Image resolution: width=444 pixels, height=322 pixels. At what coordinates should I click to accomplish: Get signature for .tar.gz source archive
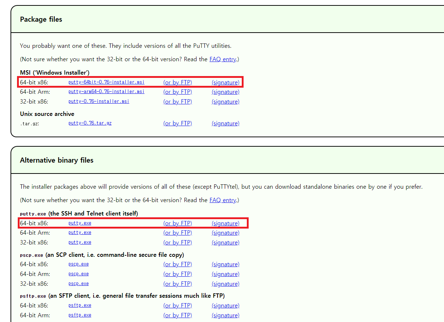tap(225, 124)
